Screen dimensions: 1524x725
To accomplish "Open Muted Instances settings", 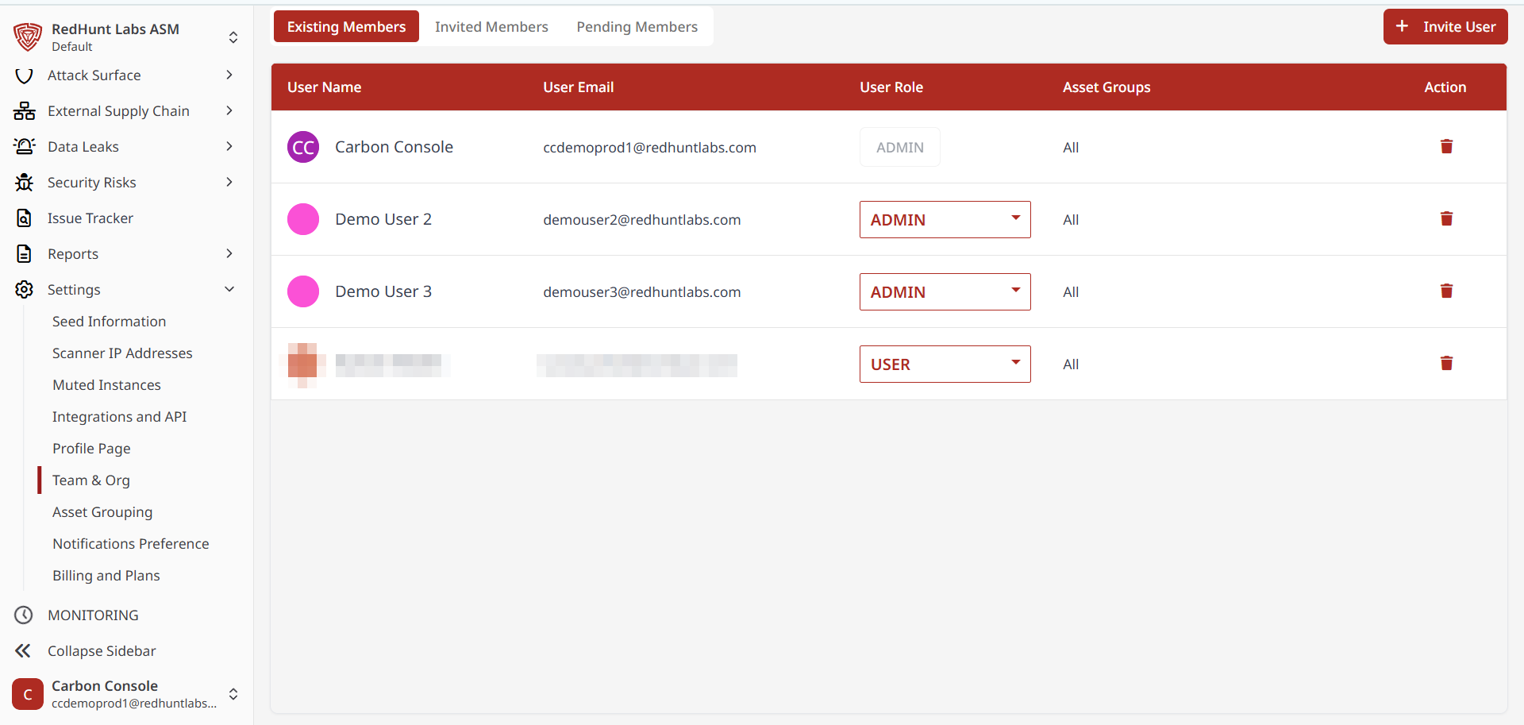I will [x=106, y=385].
